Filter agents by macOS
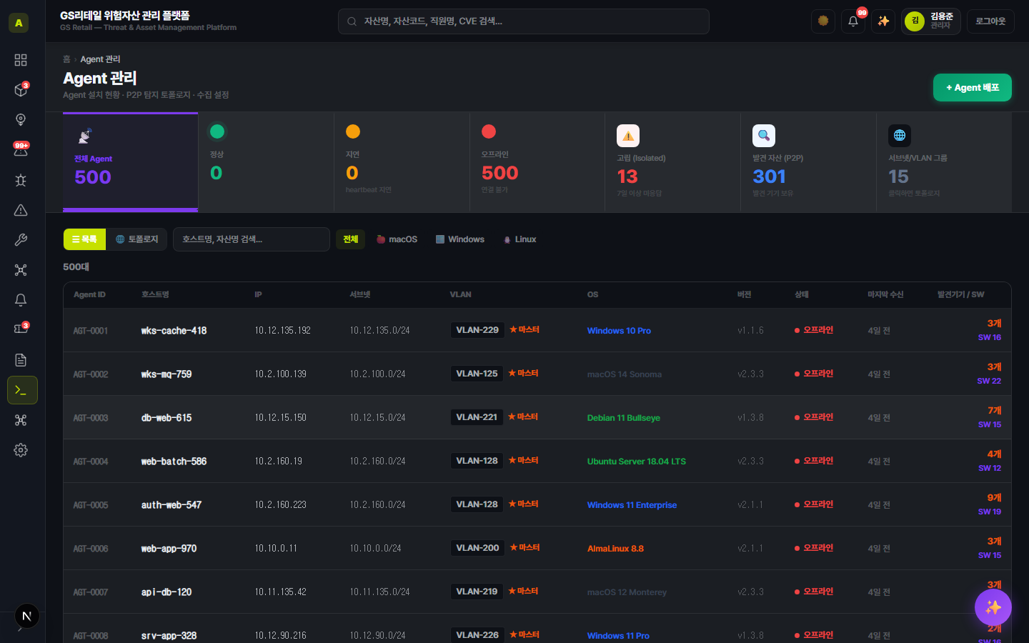The height and width of the screenshot is (643, 1029). pos(397,239)
